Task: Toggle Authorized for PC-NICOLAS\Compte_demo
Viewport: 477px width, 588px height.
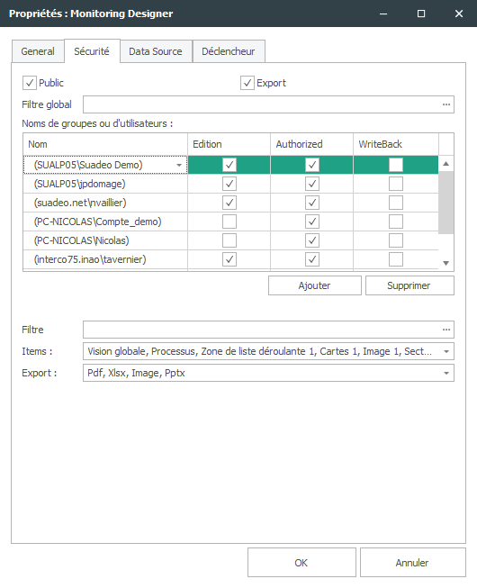Action: pyautogui.click(x=312, y=222)
